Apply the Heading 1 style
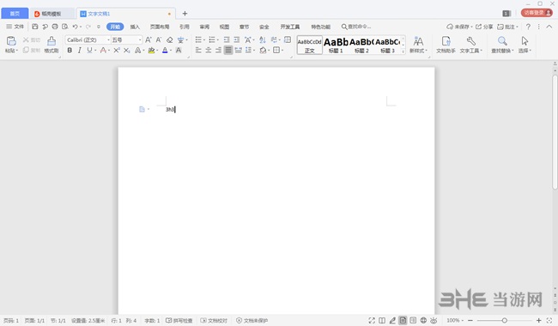The width and height of the screenshot is (558, 326). [336, 45]
